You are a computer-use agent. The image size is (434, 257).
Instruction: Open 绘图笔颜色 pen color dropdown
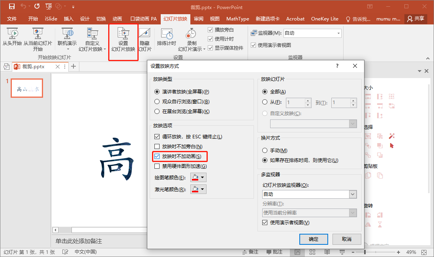203,177
